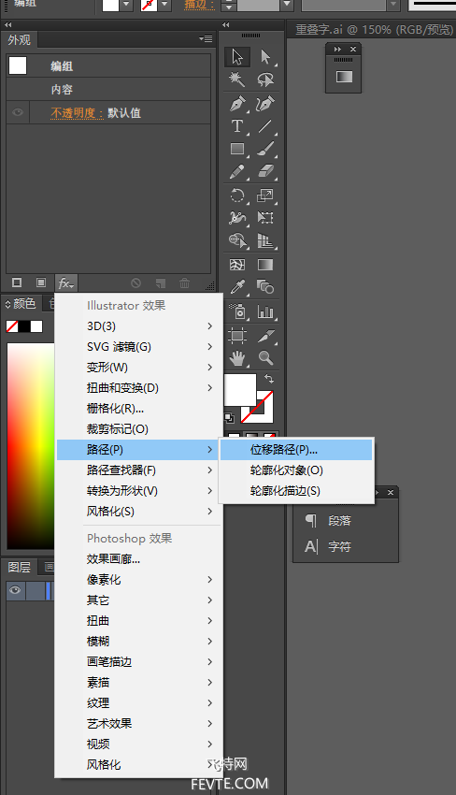Pick the Magic Wand tool
Viewport: 456px width, 795px height.
237,79
